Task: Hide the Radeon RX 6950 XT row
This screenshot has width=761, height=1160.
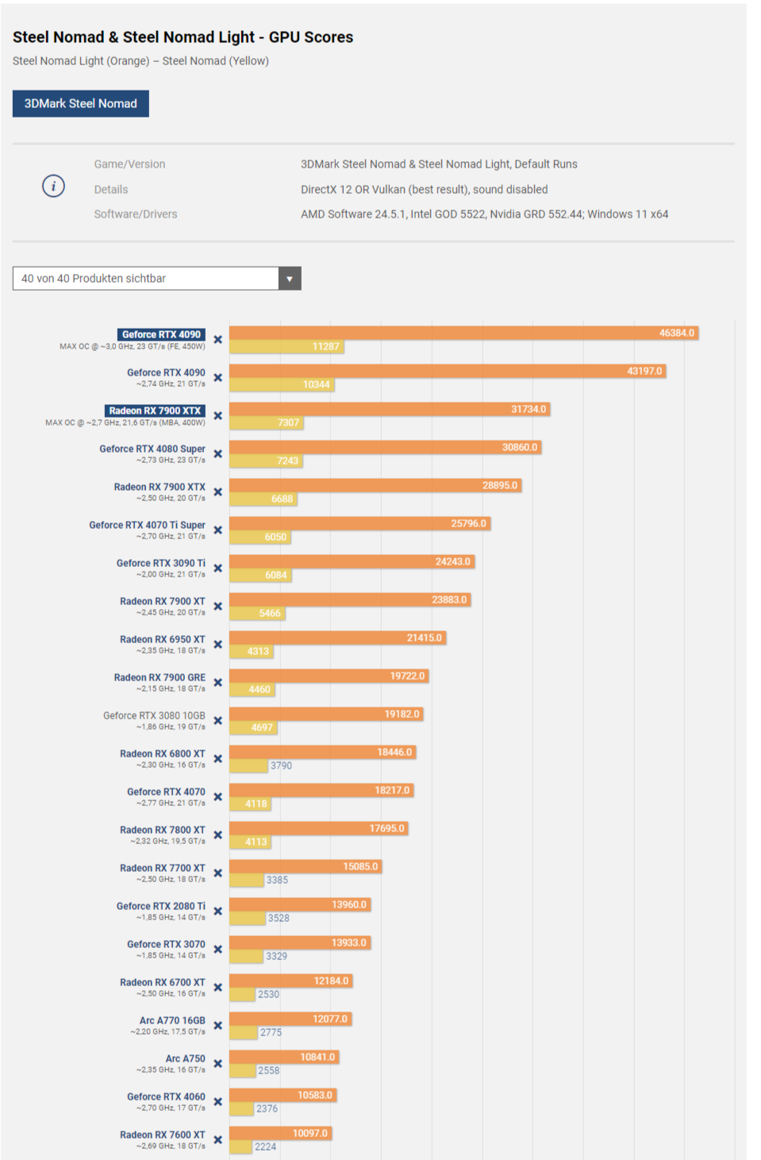Action: 218,645
